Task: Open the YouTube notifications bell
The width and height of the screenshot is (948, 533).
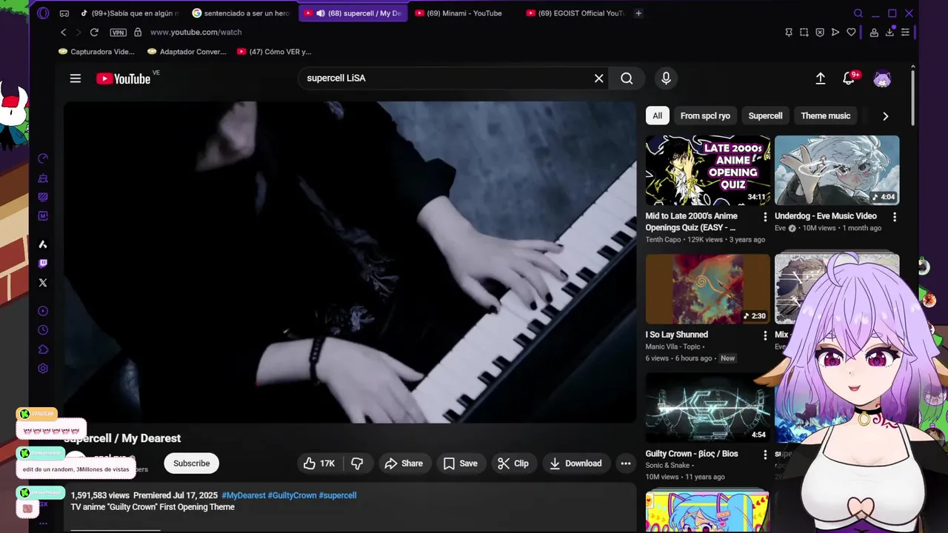Action: [849, 78]
